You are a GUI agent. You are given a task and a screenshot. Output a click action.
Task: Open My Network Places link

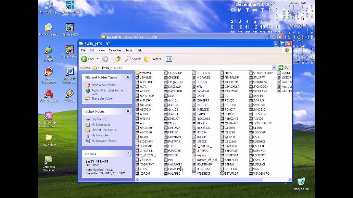click(x=104, y=141)
